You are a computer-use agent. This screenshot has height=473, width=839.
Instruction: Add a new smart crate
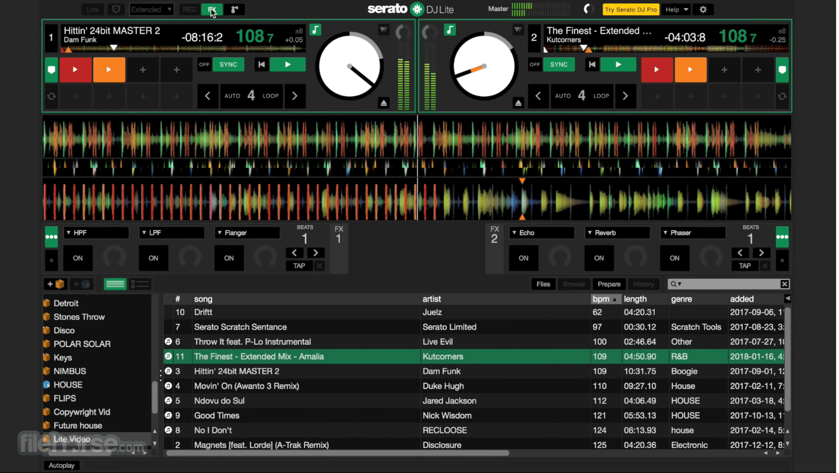coord(82,284)
